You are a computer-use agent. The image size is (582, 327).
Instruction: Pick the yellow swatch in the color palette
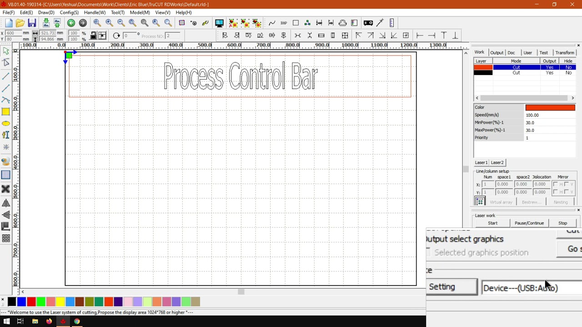(x=60, y=302)
